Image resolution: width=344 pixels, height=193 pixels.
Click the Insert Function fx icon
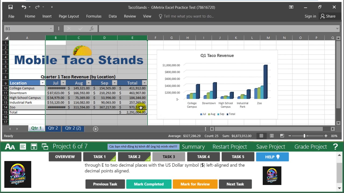[x=92, y=28]
